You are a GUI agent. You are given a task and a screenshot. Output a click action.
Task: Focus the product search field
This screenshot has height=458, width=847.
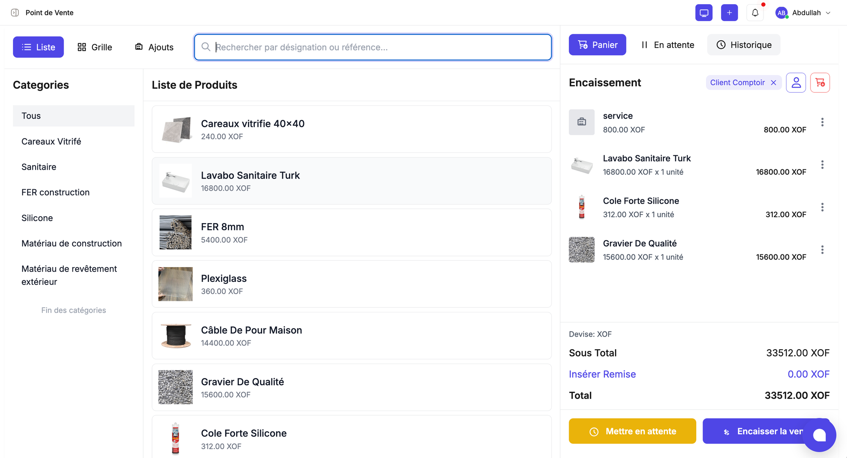pyautogui.click(x=373, y=47)
